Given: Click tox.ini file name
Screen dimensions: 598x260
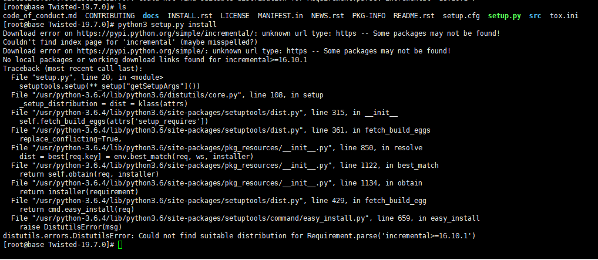Looking at the screenshot, I should point(564,16).
